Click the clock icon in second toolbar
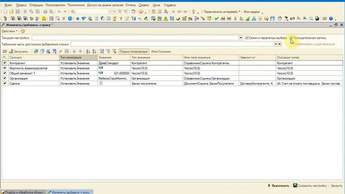The height and width of the screenshot is (194, 345). click(x=108, y=19)
